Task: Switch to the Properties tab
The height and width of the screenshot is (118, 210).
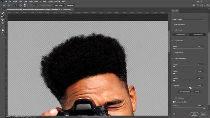Action: tap(175, 11)
